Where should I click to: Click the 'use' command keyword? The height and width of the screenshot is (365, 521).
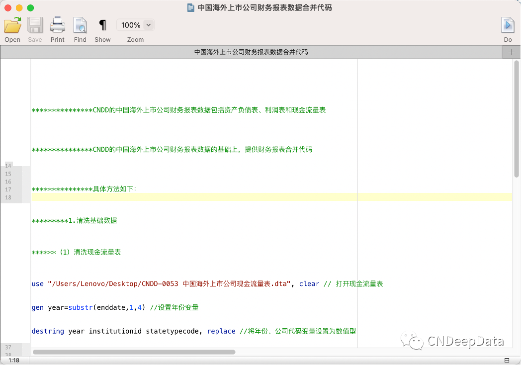[38, 284]
